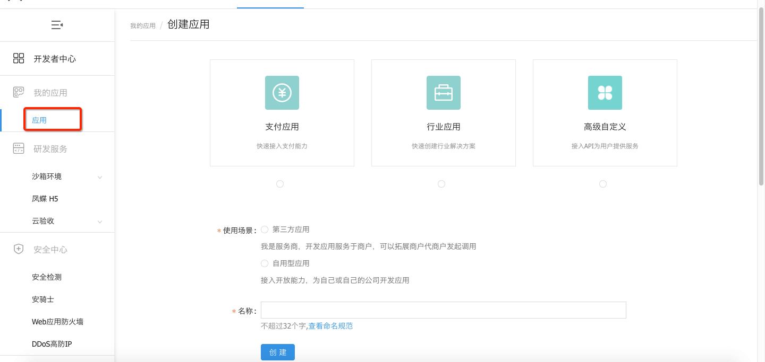Image resolution: width=765 pixels, height=362 pixels.
Task: Open the 应用 sidebar entry
Action: pyautogui.click(x=39, y=119)
